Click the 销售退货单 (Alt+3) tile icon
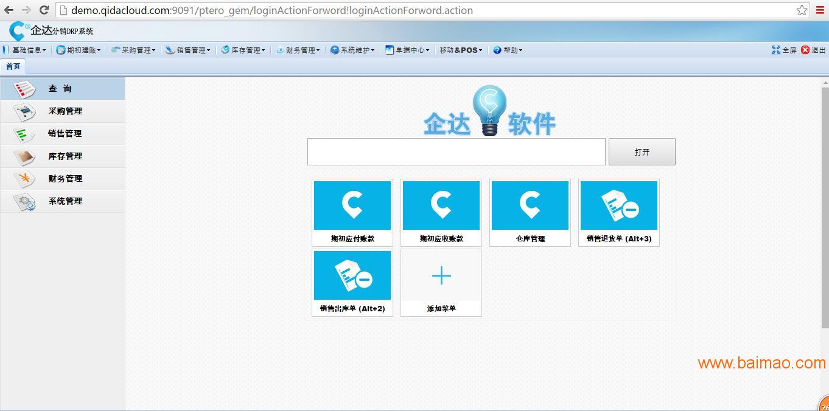Image resolution: width=829 pixels, height=411 pixels. [x=618, y=206]
